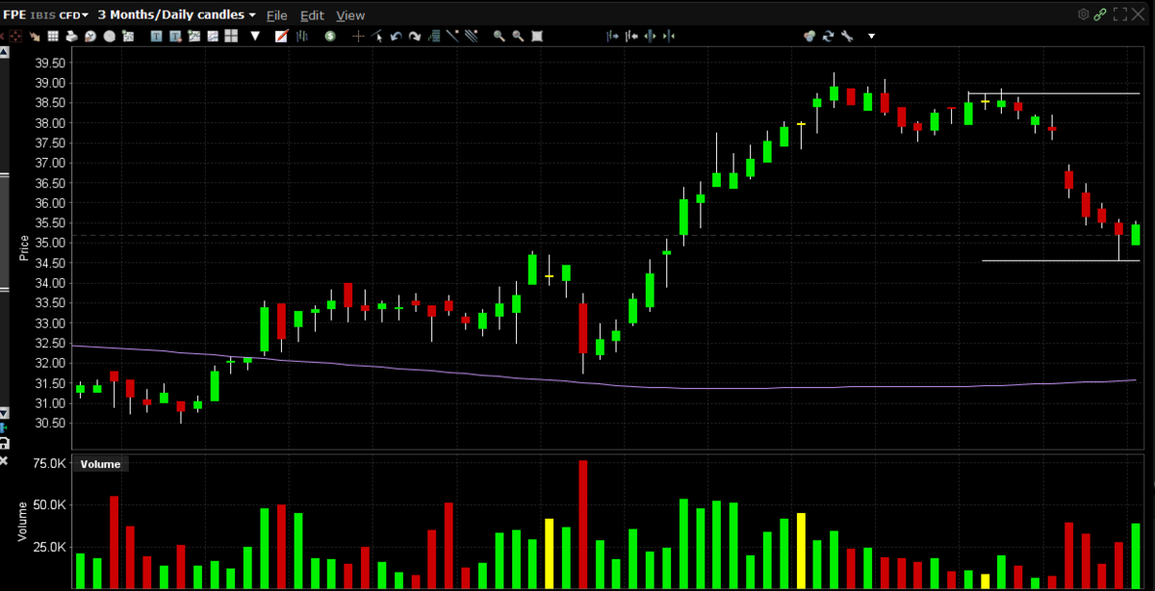
Task: Click the undo arrow icon
Action: 397,37
